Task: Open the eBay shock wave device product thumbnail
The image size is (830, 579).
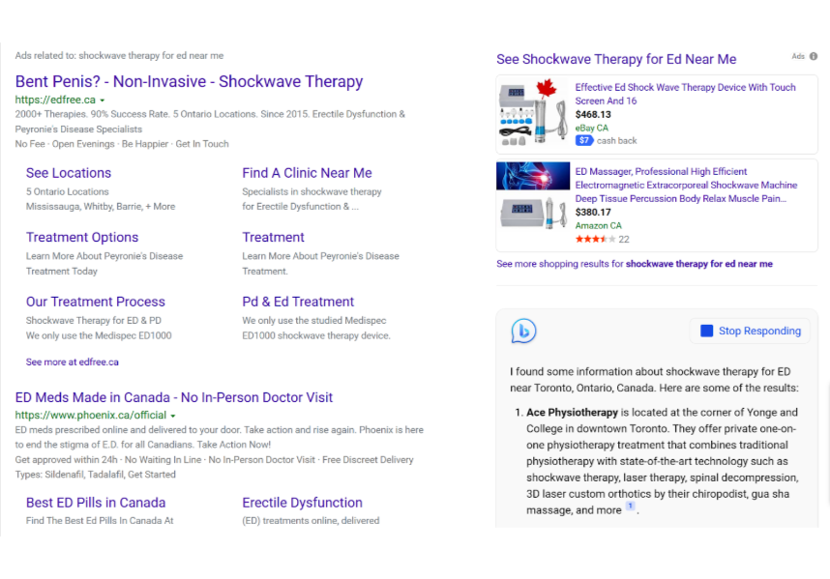Action: coord(534,113)
